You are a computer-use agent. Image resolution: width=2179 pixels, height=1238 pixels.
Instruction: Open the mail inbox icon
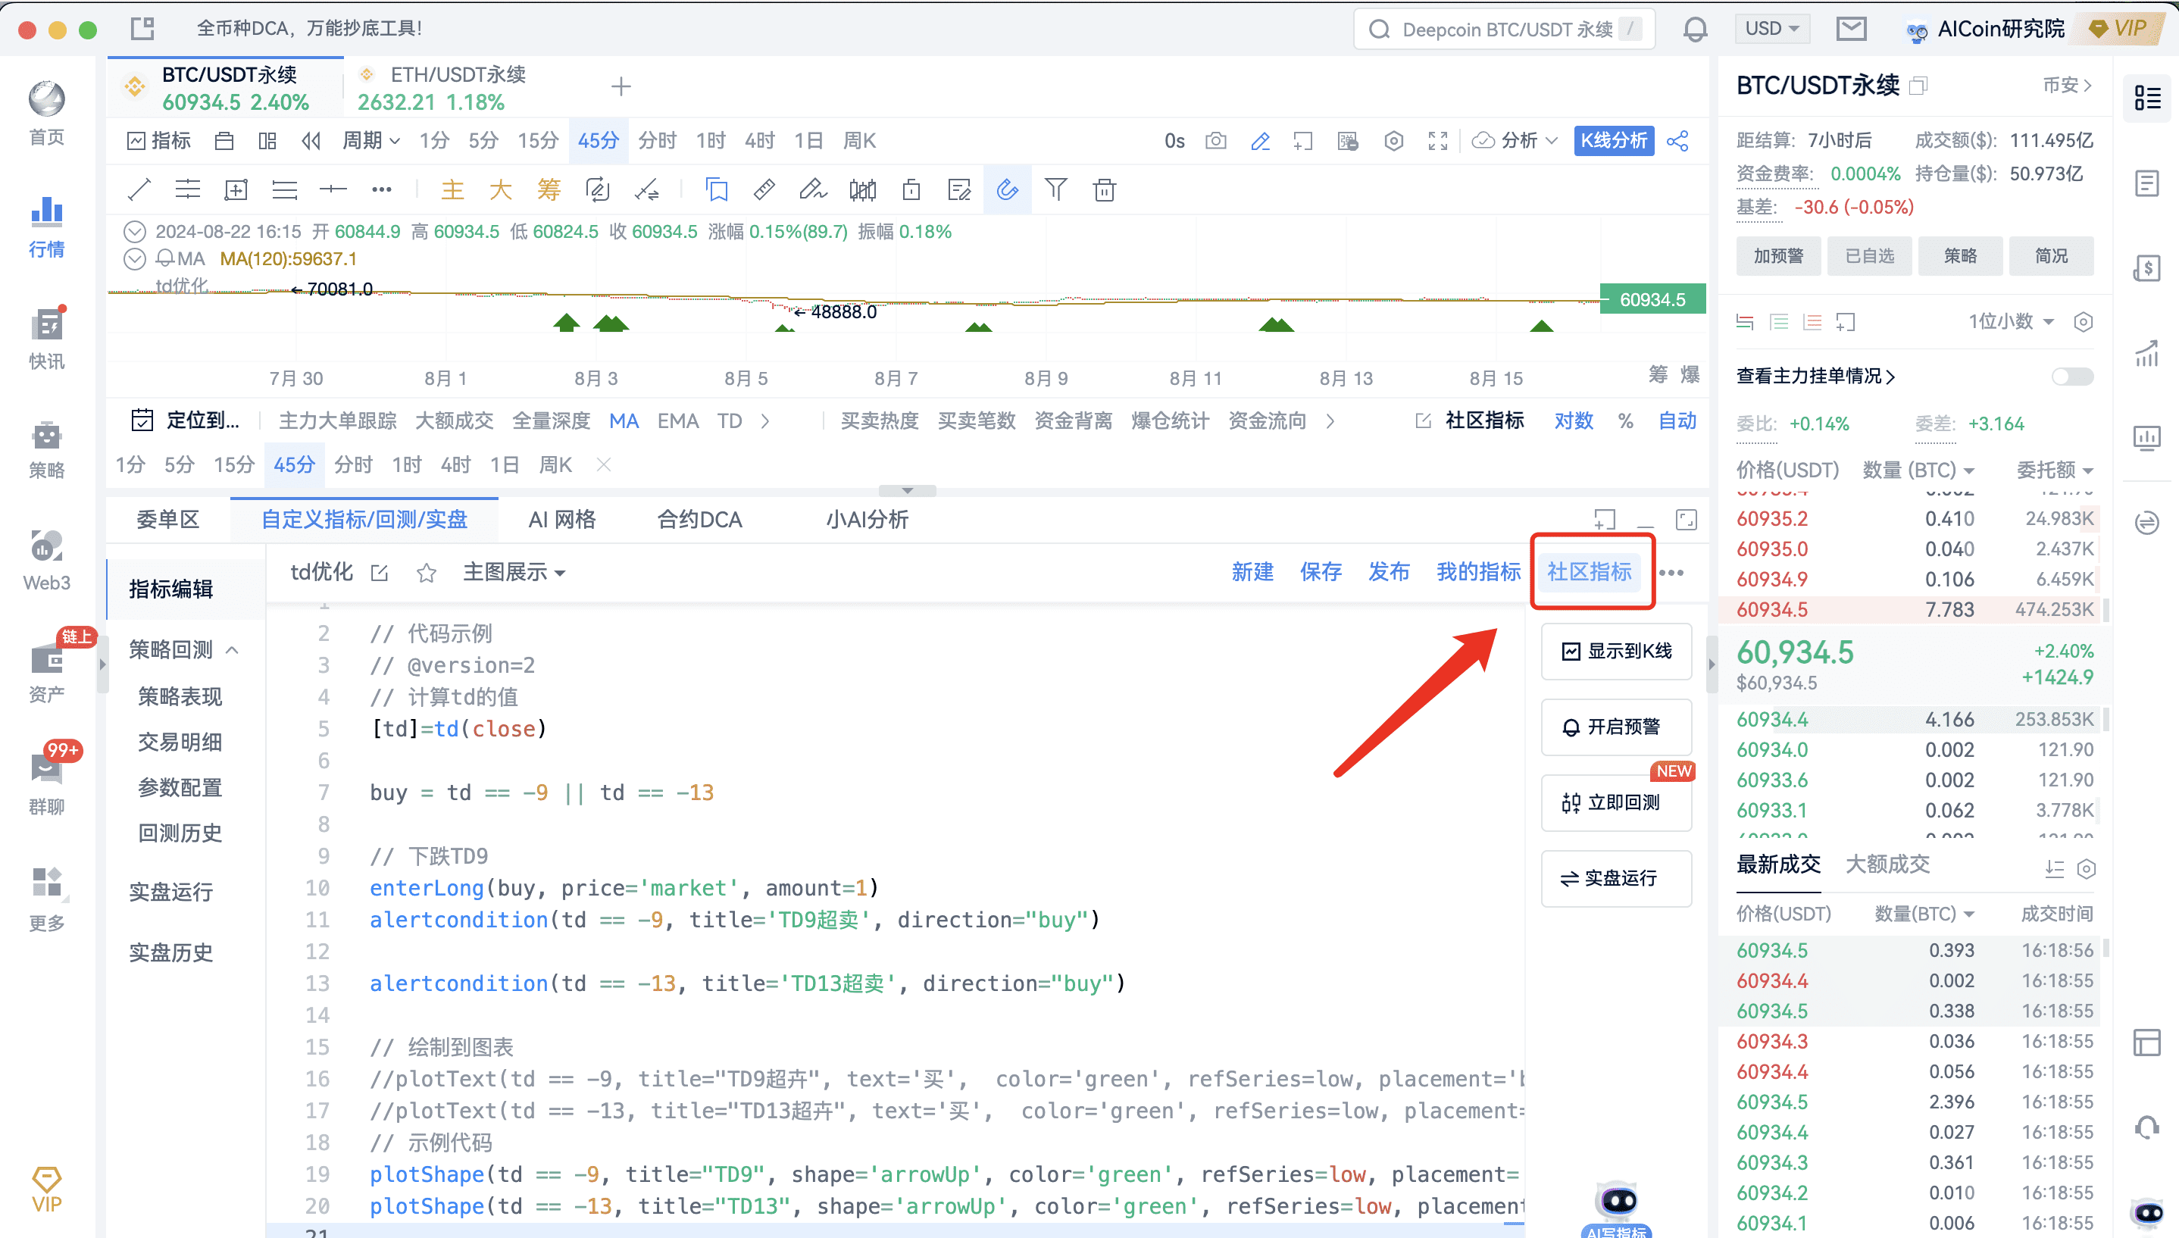tap(1851, 29)
